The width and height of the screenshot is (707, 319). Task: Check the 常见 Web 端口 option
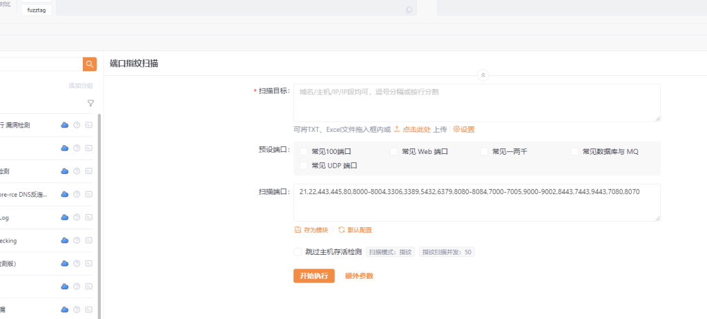[394, 151]
